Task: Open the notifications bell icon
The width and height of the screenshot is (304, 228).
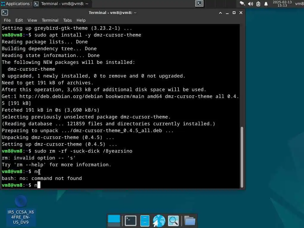Action: (266, 4)
